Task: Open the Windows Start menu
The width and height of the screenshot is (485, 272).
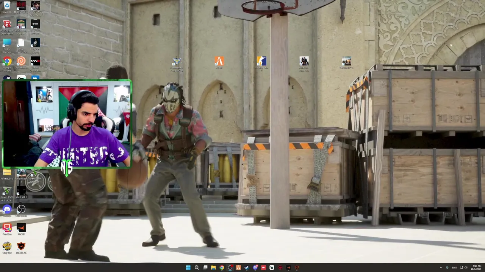Action: tap(188, 267)
